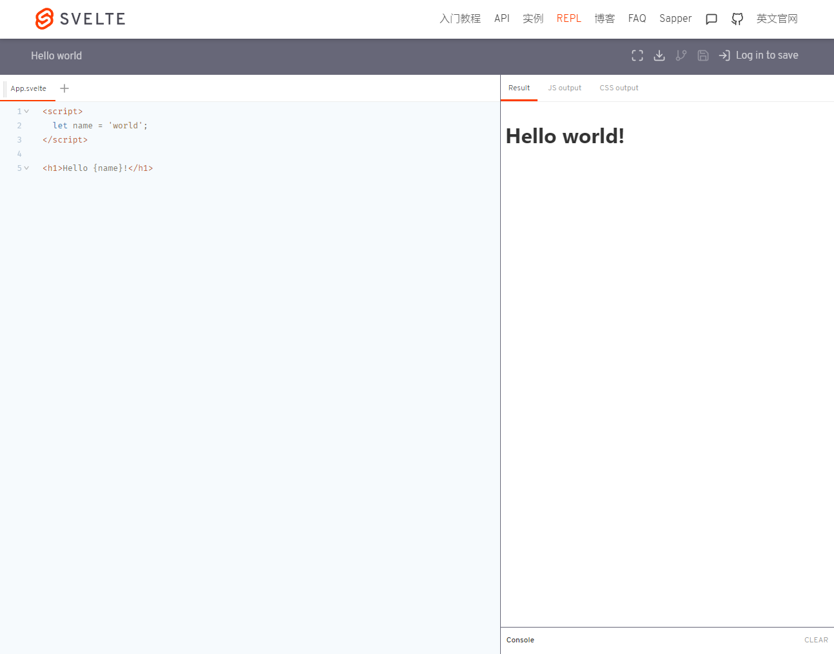Switch to the CSS output tab

click(619, 88)
